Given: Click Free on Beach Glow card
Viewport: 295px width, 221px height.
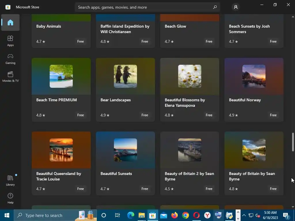Looking at the screenshot, I should tap(209, 41).
